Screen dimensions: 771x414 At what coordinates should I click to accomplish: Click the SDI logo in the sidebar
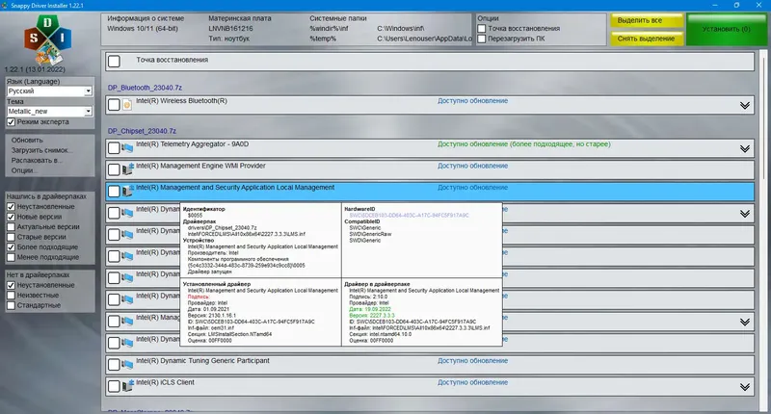[x=47, y=39]
